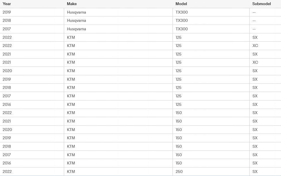Click model 150 in the 2020 KTM row

click(x=178, y=130)
